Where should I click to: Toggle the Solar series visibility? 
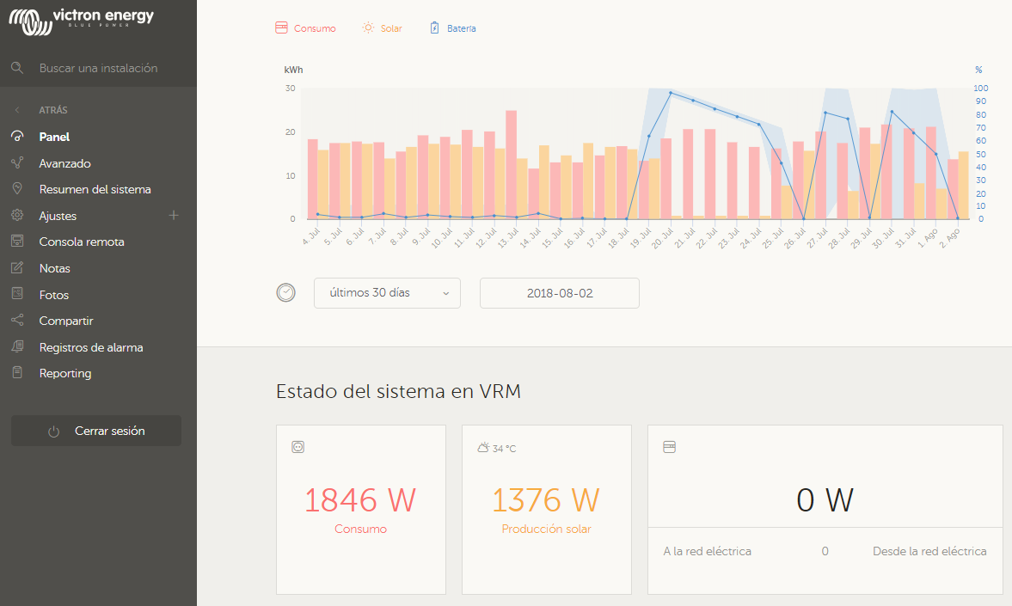tap(382, 28)
